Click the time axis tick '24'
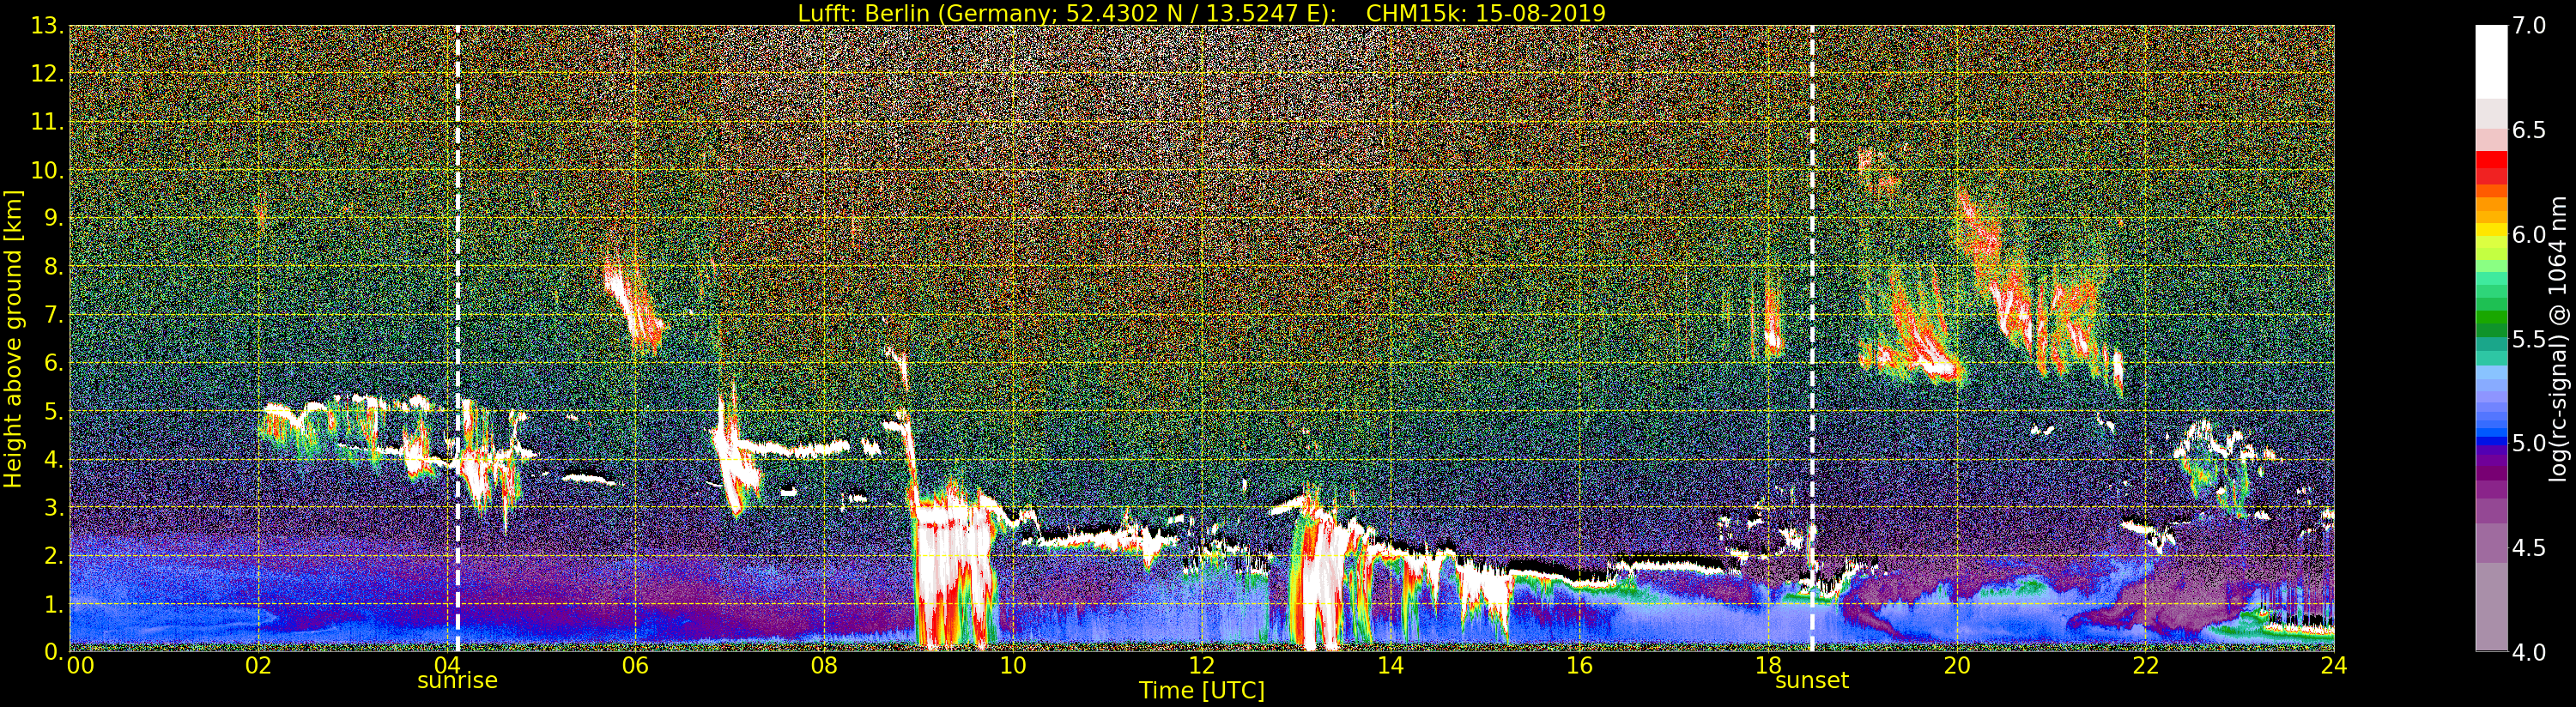Image resolution: width=2576 pixels, height=707 pixels. pyautogui.click(x=2333, y=665)
